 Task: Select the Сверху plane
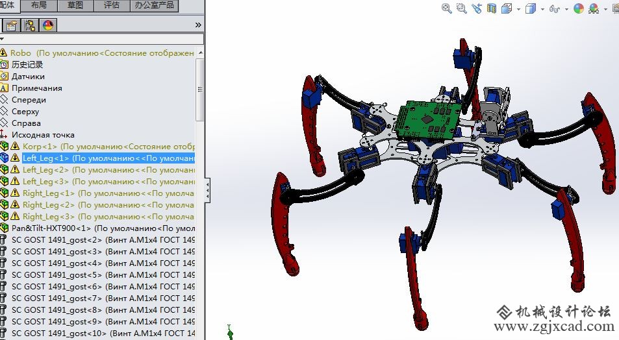coord(25,112)
